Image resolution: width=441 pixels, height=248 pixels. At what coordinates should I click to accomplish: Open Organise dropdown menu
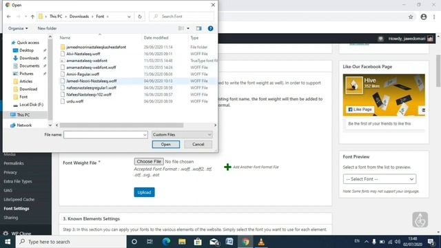pos(18,28)
